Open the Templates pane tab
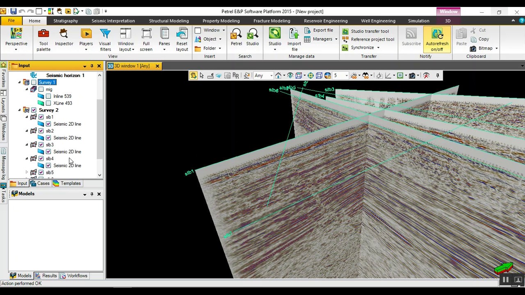This screenshot has width=525, height=295. click(x=67, y=184)
